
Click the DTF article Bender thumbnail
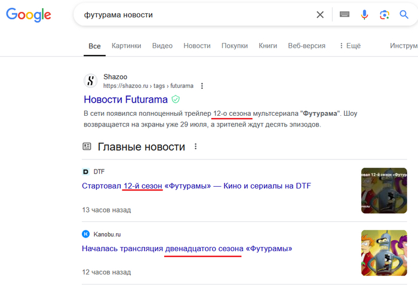(x=384, y=190)
